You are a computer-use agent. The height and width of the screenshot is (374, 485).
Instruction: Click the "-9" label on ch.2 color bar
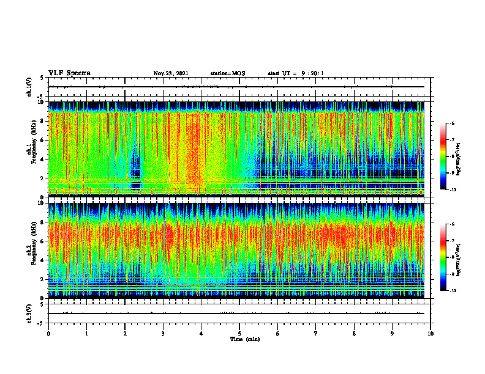click(x=452, y=274)
